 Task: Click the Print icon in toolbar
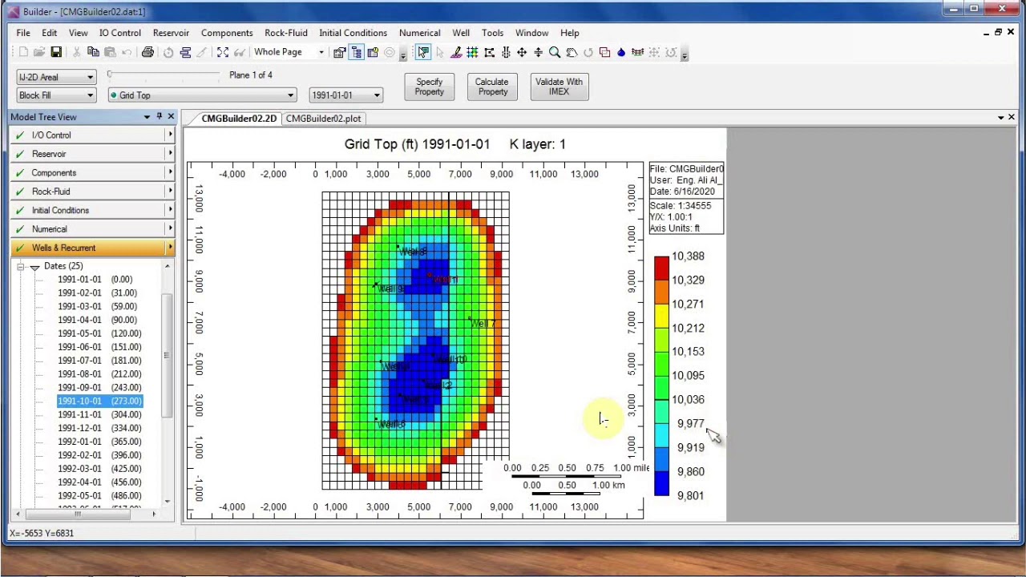click(x=147, y=52)
